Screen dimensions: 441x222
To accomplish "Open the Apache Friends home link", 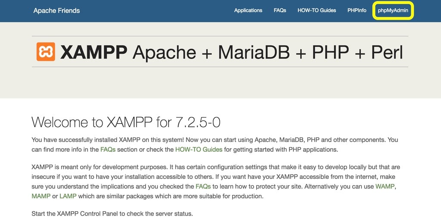I will pyautogui.click(x=56, y=10).
